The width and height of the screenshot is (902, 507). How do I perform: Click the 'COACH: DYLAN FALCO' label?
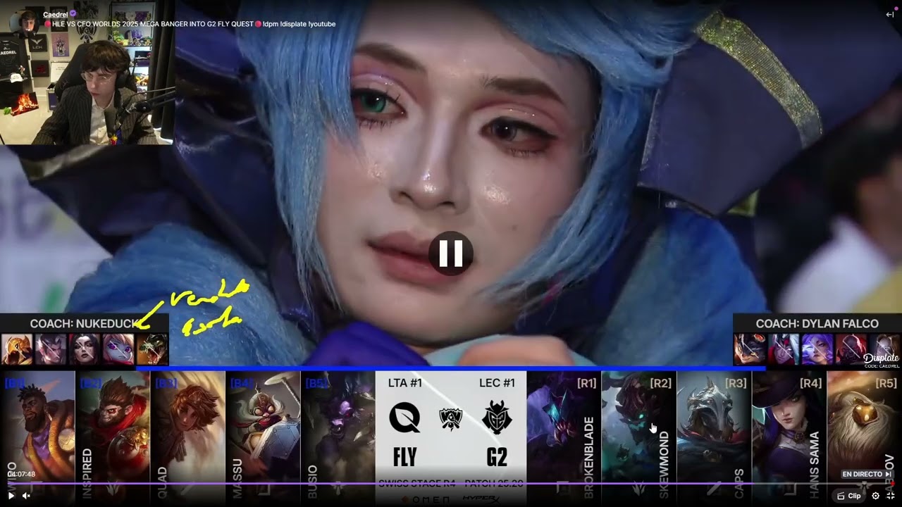tap(817, 324)
